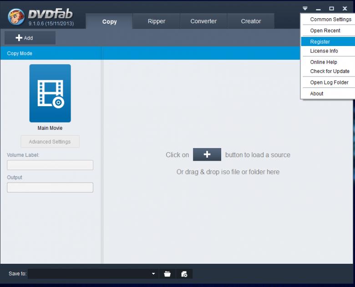This screenshot has width=355, height=287.
Task: Click the ISO image file icon in Save to bar
Action: pyautogui.click(x=184, y=274)
